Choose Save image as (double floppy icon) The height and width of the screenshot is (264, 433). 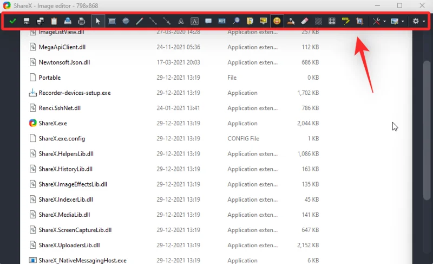[x=40, y=21]
